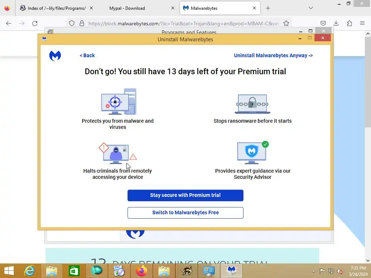This screenshot has height=278, width=371.
Task: Click the Firefox browser back arrow
Action: coord(9,24)
